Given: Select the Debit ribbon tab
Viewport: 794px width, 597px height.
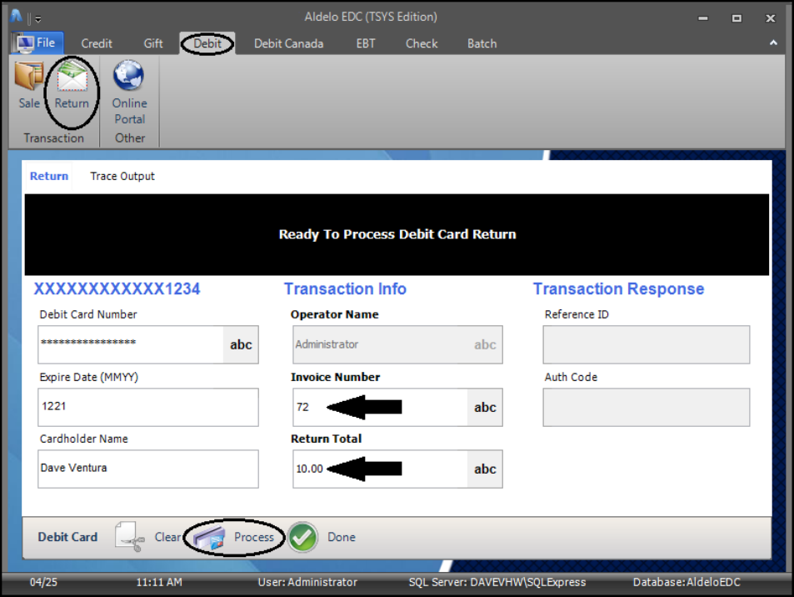Looking at the screenshot, I should [x=207, y=43].
